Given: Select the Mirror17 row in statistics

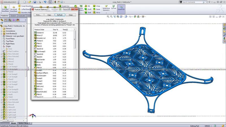Looking at the screenshot, I should [x=54, y=35].
